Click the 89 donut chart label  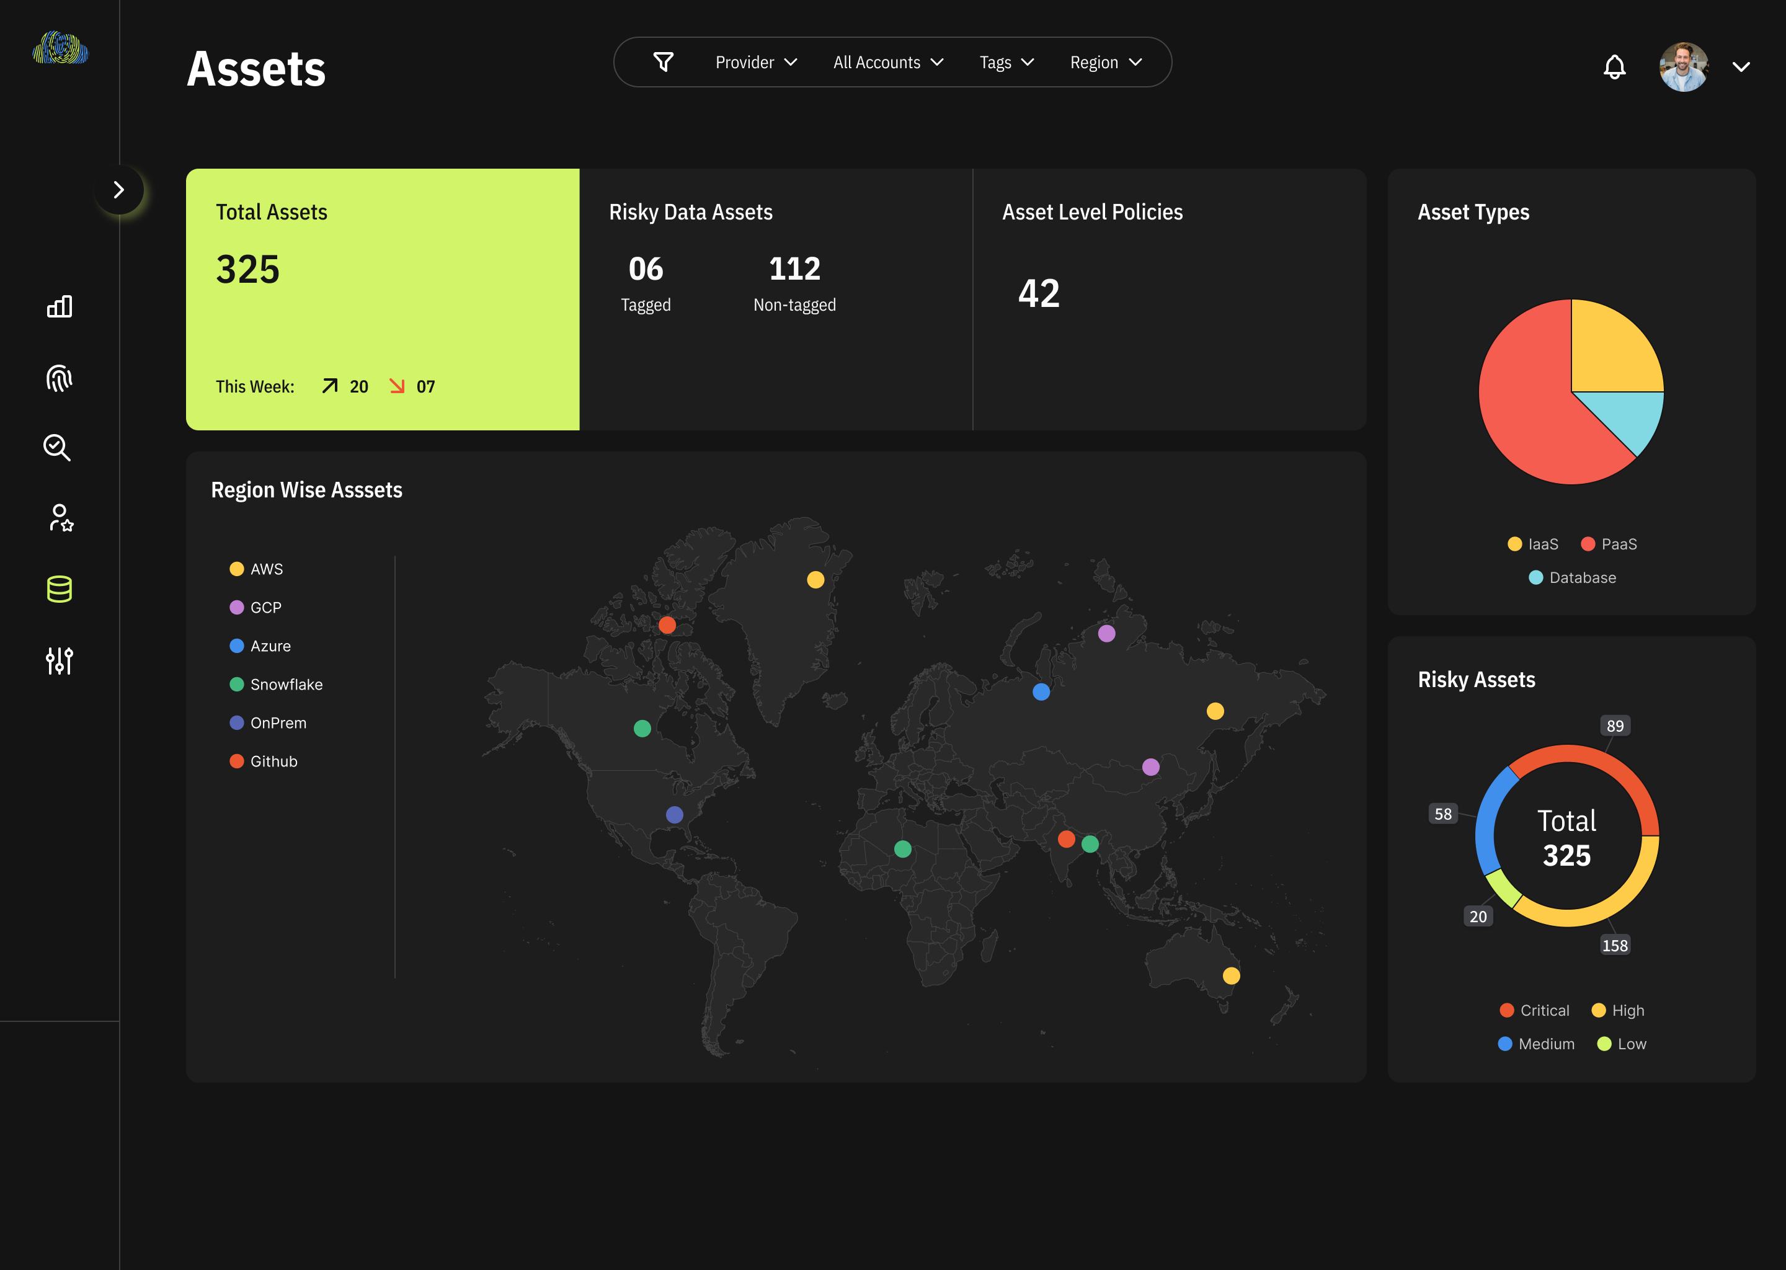(x=1615, y=726)
